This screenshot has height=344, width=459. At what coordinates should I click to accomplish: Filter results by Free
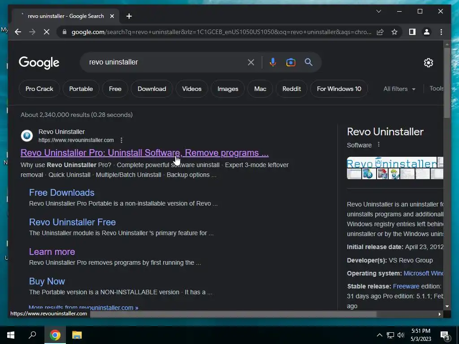(115, 89)
